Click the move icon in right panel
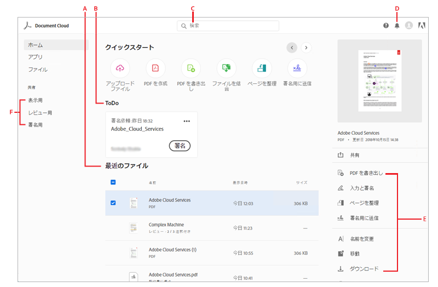 [x=341, y=254]
